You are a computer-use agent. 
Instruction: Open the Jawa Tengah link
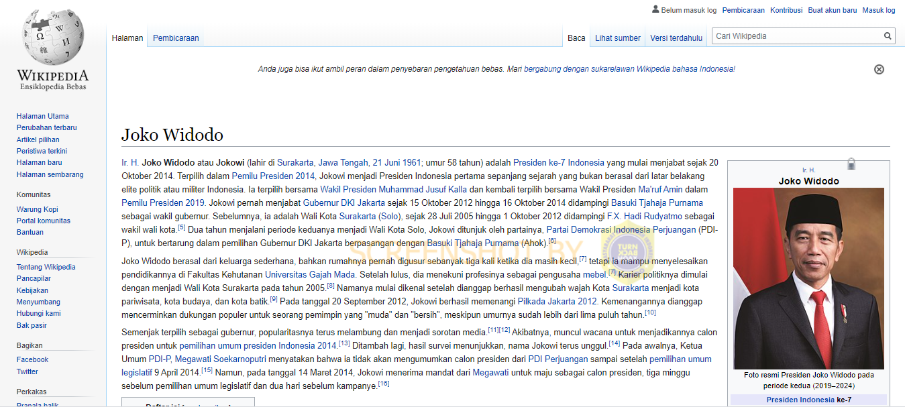pyautogui.click(x=343, y=162)
